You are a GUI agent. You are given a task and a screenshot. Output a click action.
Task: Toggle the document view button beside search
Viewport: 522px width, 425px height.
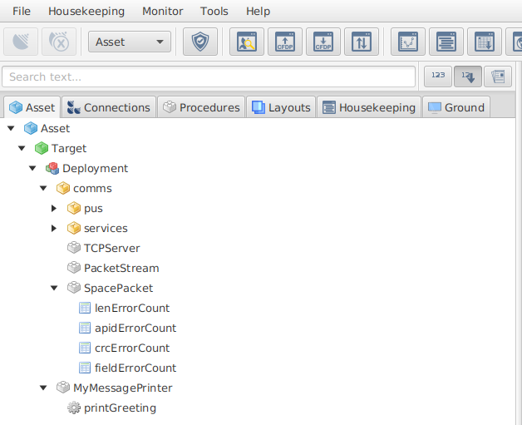pyautogui.click(x=498, y=77)
